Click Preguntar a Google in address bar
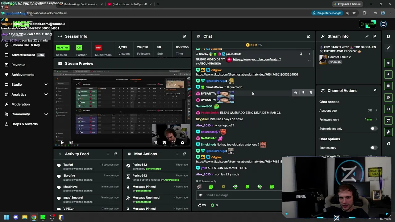 [x=327, y=13]
